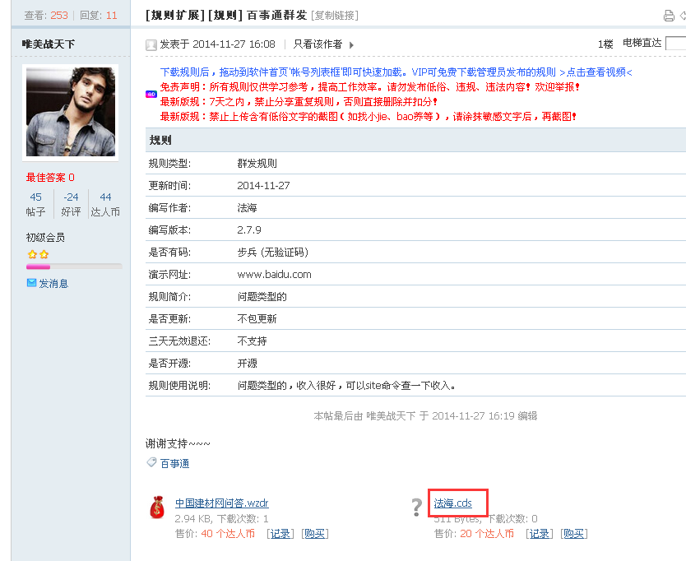Click the pink member progress bar

click(x=37, y=266)
